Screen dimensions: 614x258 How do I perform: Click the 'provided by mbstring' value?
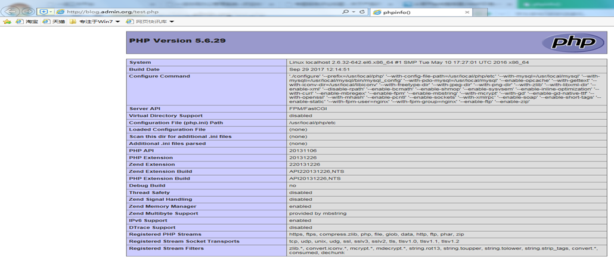pyautogui.click(x=318, y=213)
